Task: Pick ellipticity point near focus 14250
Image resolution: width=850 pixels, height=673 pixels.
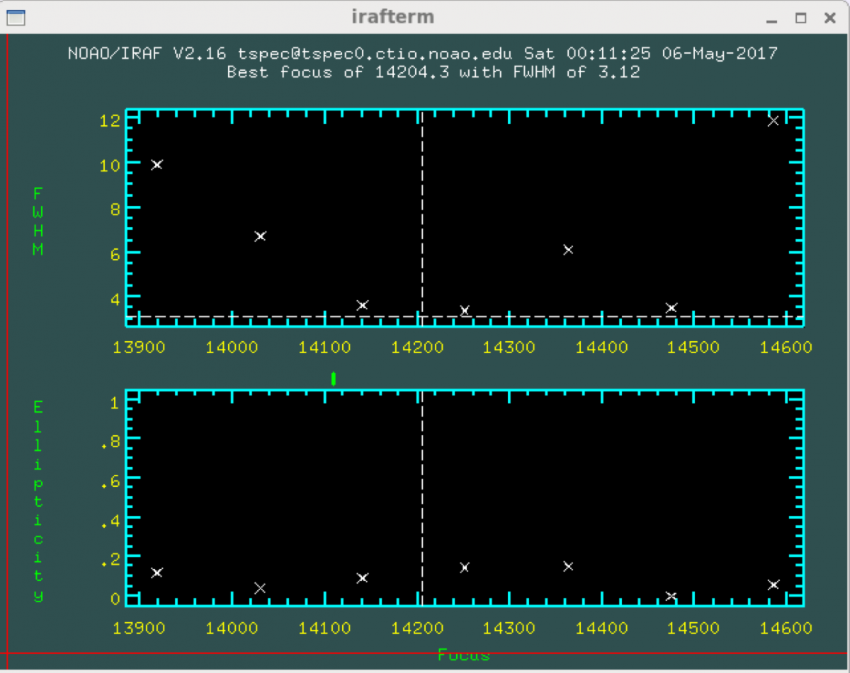Action: coord(465,567)
